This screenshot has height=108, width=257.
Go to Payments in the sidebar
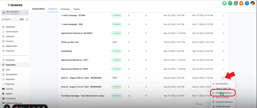point(10,51)
